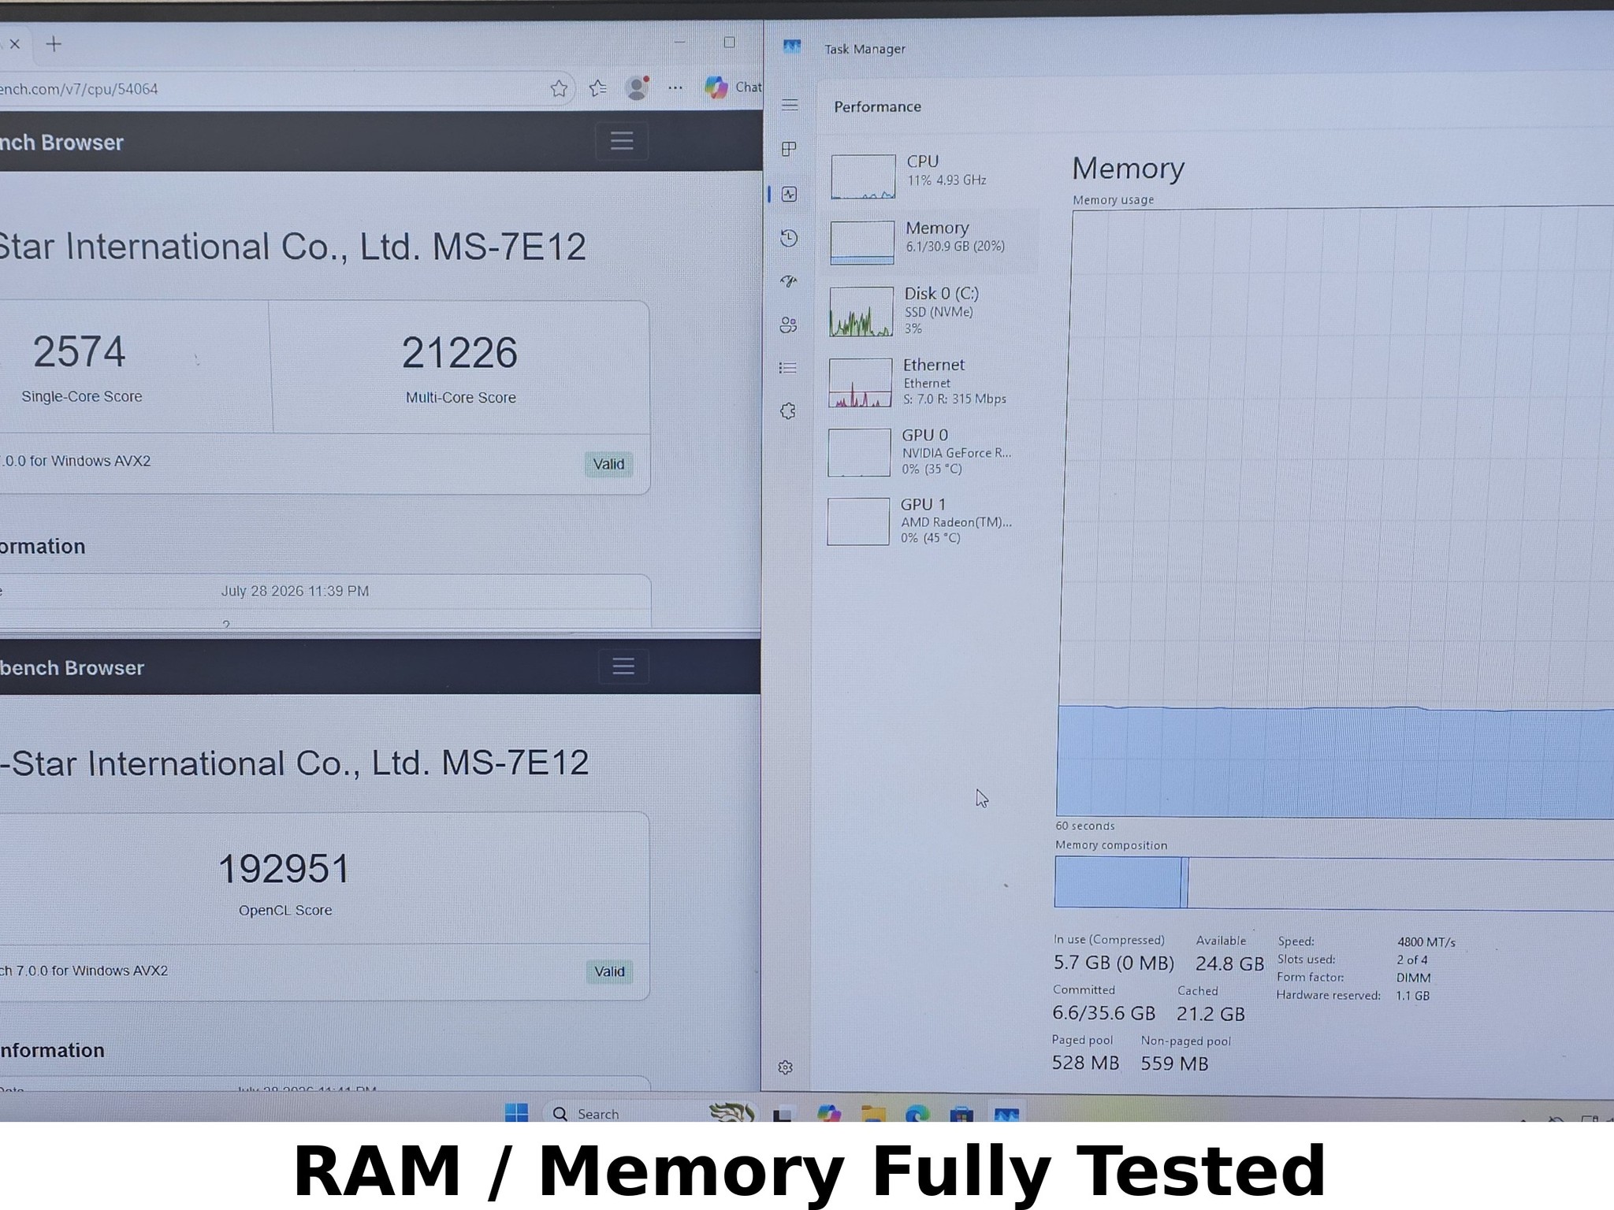
Task: Select Performance icon in Task Manager sidebar
Action: pos(789,194)
